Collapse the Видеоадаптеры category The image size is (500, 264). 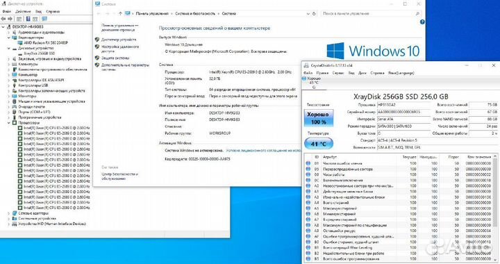pyautogui.click(x=9, y=38)
